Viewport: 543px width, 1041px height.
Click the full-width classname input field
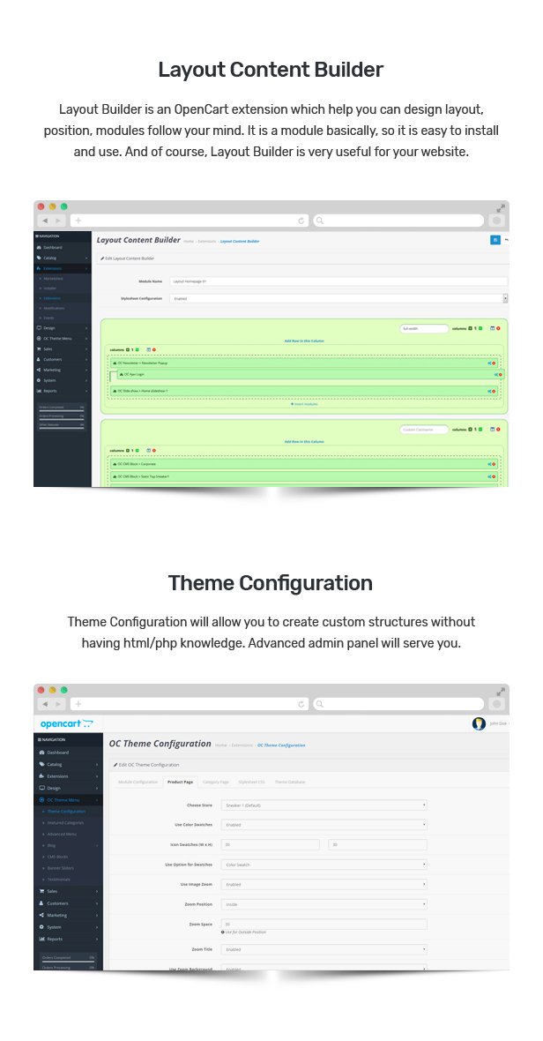424,328
